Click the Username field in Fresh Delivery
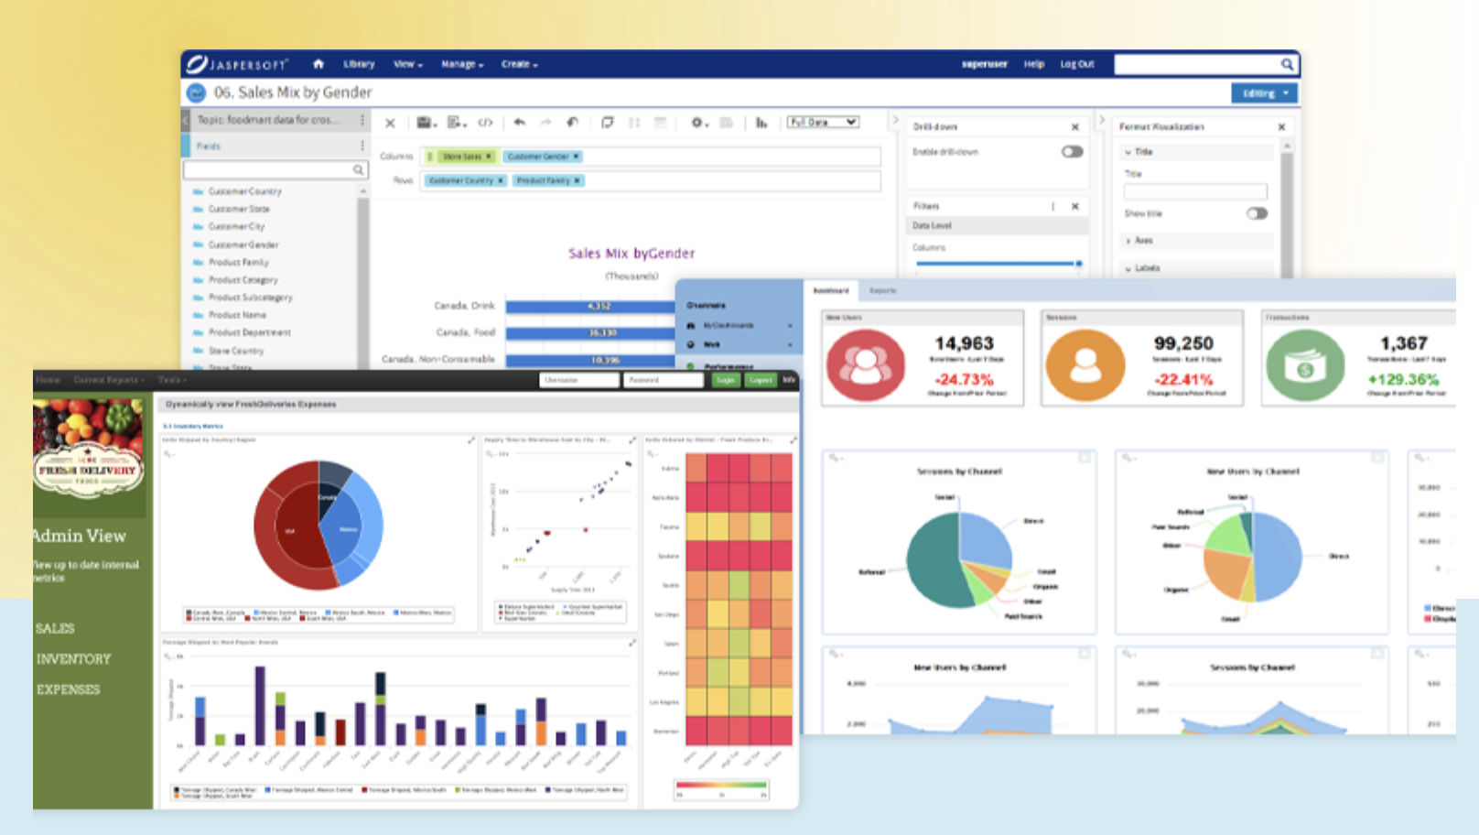The width and height of the screenshot is (1479, 835). tap(579, 380)
